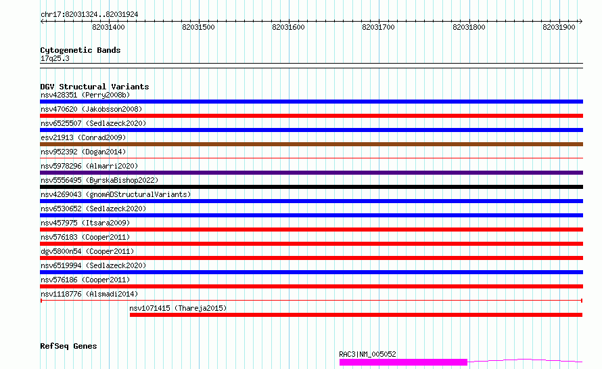
Task: Click the purple bar for nsv5978296
Action: click(x=311, y=173)
